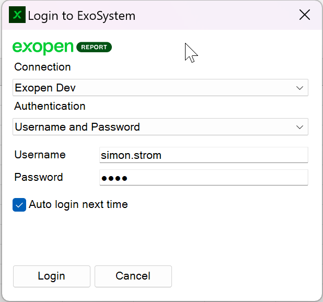This screenshot has height=302, width=323.
Task: Click the Password label
Action: point(39,177)
